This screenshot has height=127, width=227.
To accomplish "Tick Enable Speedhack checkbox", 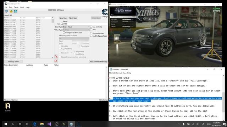I will (91, 36).
